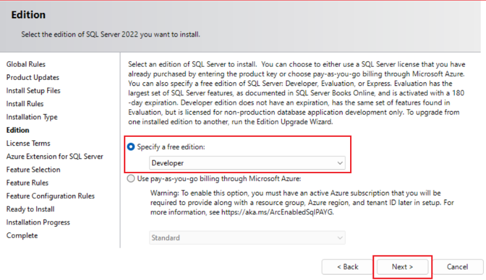
Task: Go to Ready to Install step
Action: (31, 209)
